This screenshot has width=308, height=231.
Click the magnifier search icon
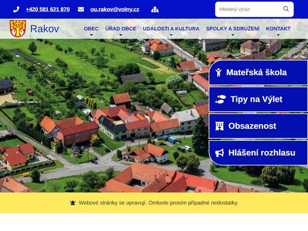pyautogui.click(x=286, y=9)
